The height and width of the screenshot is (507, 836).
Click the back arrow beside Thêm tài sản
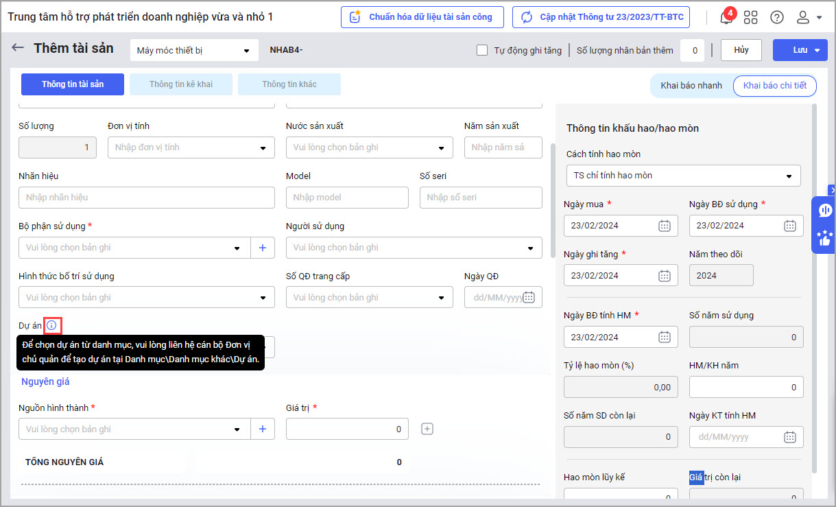(18, 48)
